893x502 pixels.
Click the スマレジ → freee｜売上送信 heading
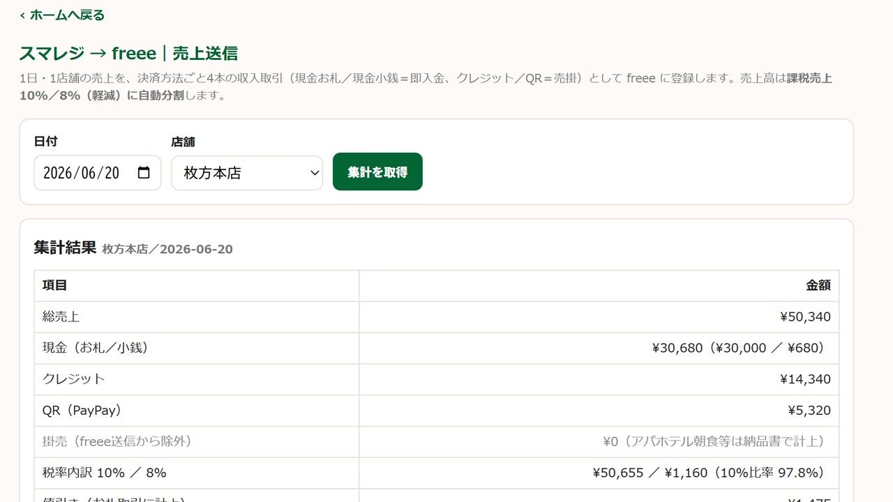pos(129,53)
